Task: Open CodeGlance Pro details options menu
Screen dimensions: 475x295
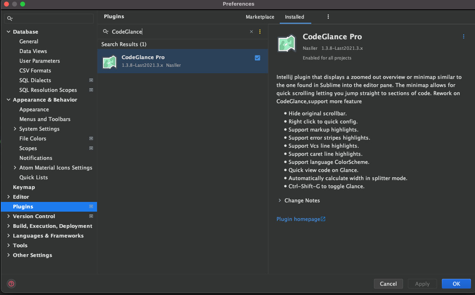Action: click(464, 37)
